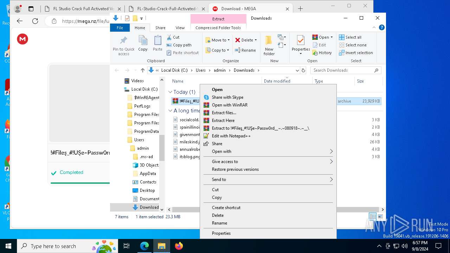Screen dimensions: 450x253
Task: Click the New folder icon
Action: [269, 40]
